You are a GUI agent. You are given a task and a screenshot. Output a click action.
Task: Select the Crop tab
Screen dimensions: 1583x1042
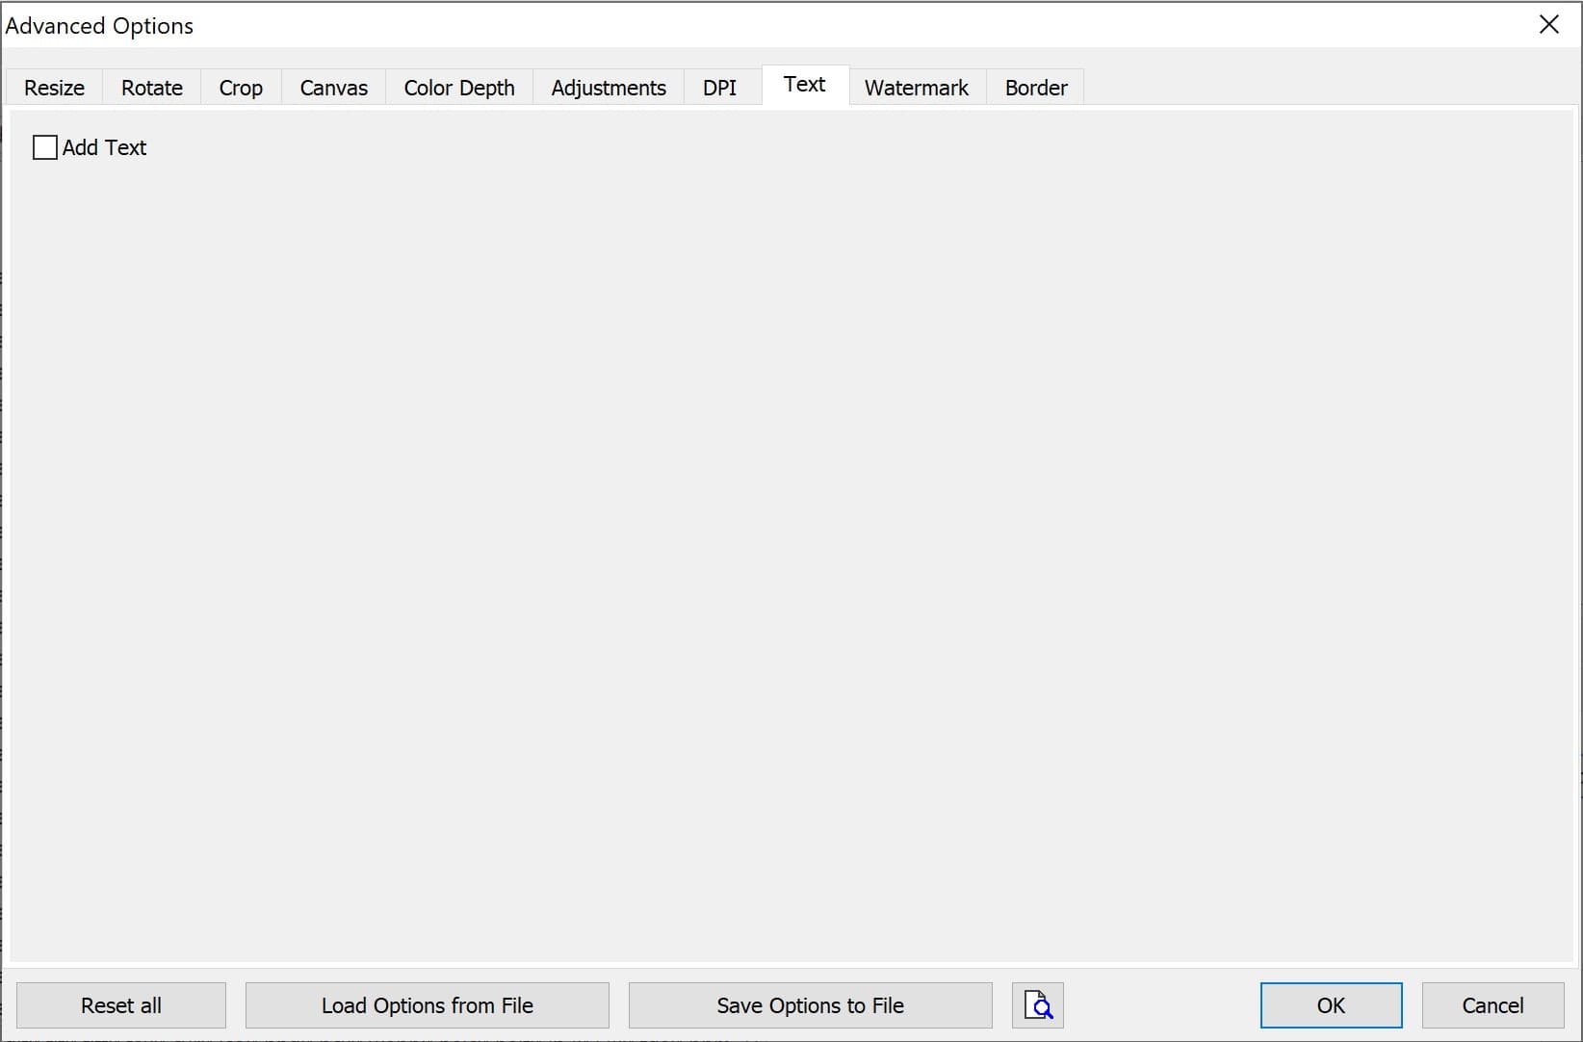tap(241, 88)
